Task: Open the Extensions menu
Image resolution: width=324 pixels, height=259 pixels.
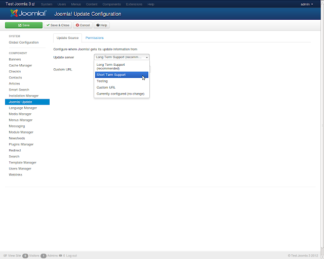Action: coord(134,4)
